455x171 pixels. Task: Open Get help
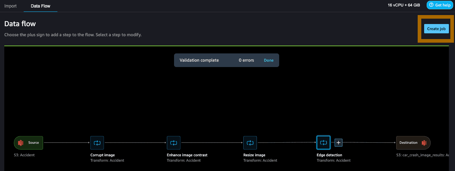pos(440,5)
